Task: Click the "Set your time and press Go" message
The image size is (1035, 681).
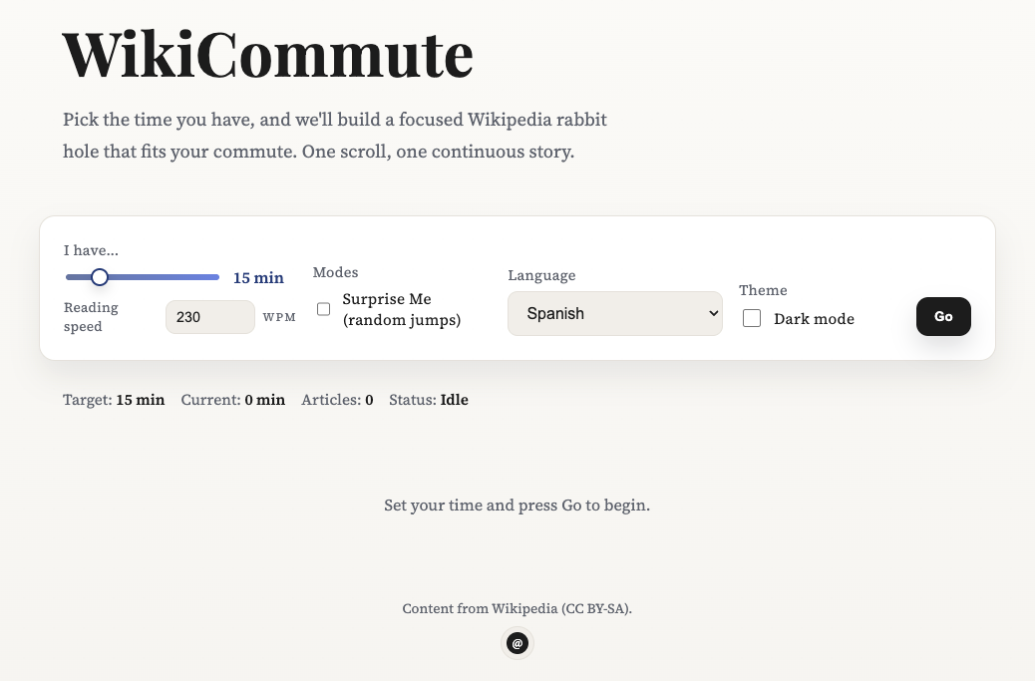Action: (x=517, y=506)
